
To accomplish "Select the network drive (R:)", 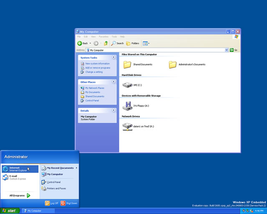I will (x=138, y=127).
